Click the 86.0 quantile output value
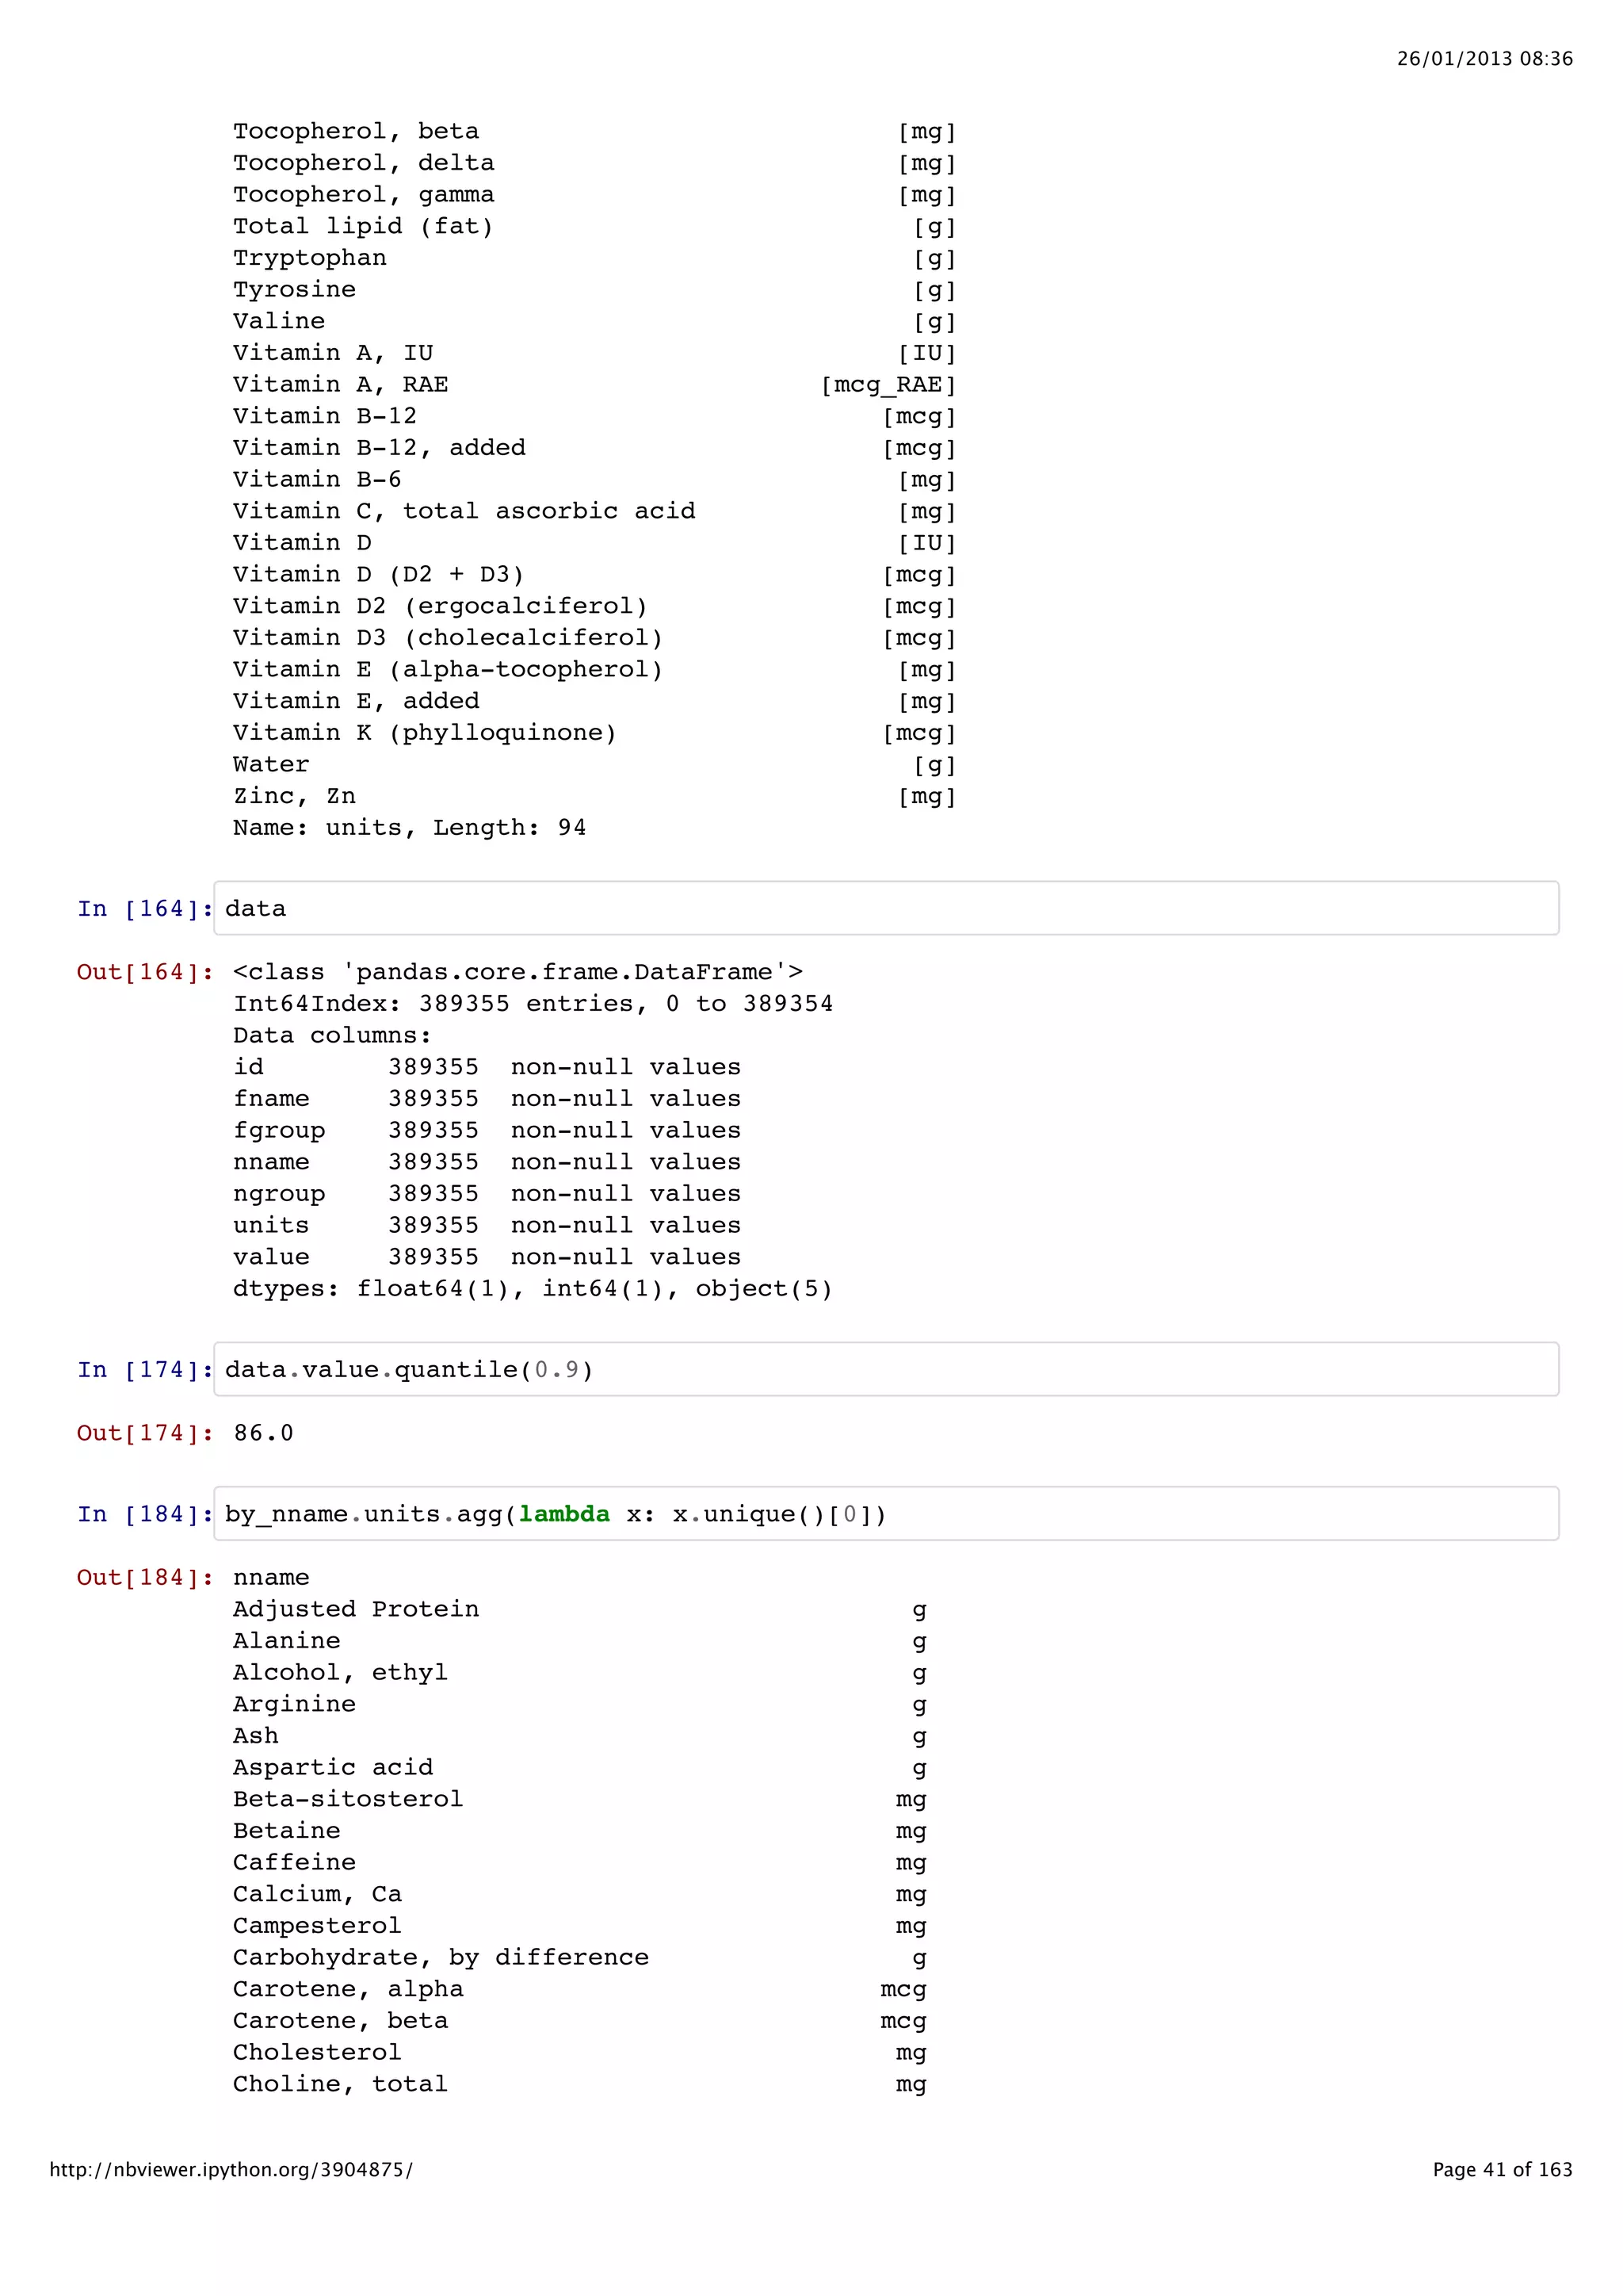This screenshot has height=2296, width=1623. [264, 1433]
